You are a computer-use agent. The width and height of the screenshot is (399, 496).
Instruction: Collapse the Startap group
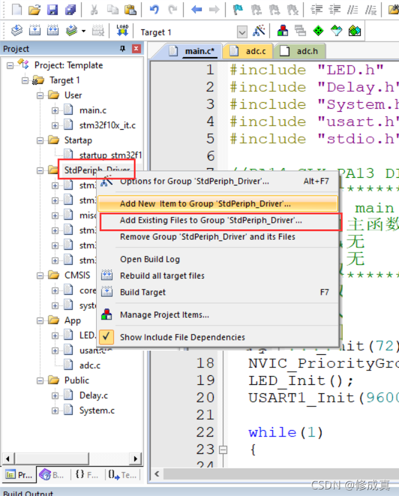tap(40, 141)
